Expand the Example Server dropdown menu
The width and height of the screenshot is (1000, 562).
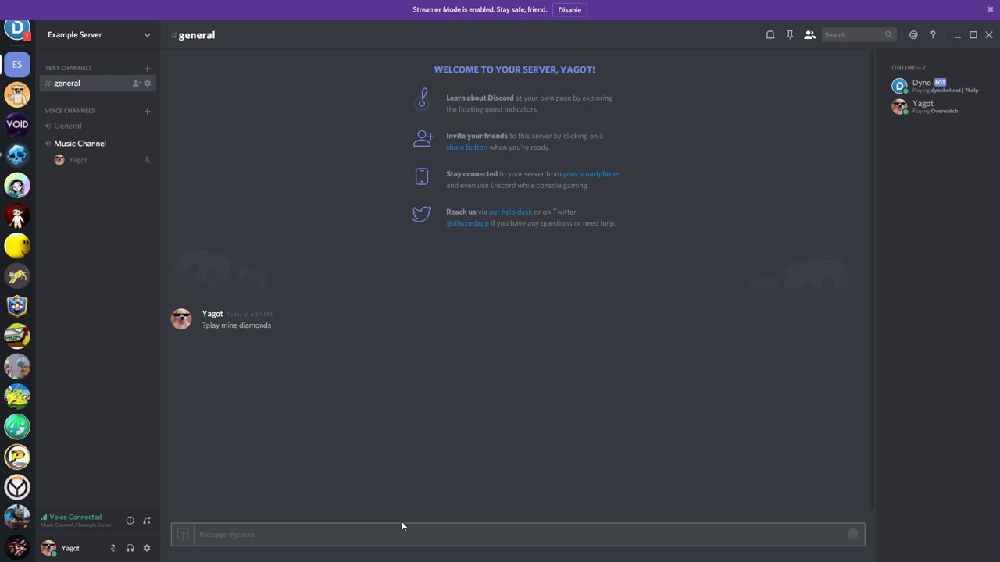[147, 35]
